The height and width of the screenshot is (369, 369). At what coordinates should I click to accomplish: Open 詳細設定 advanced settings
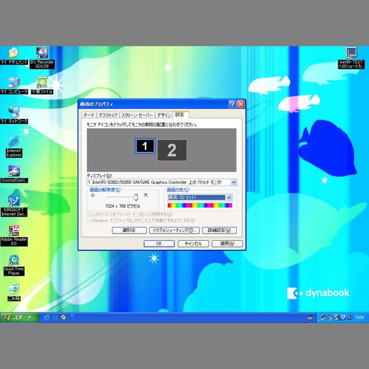[x=219, y=231]
